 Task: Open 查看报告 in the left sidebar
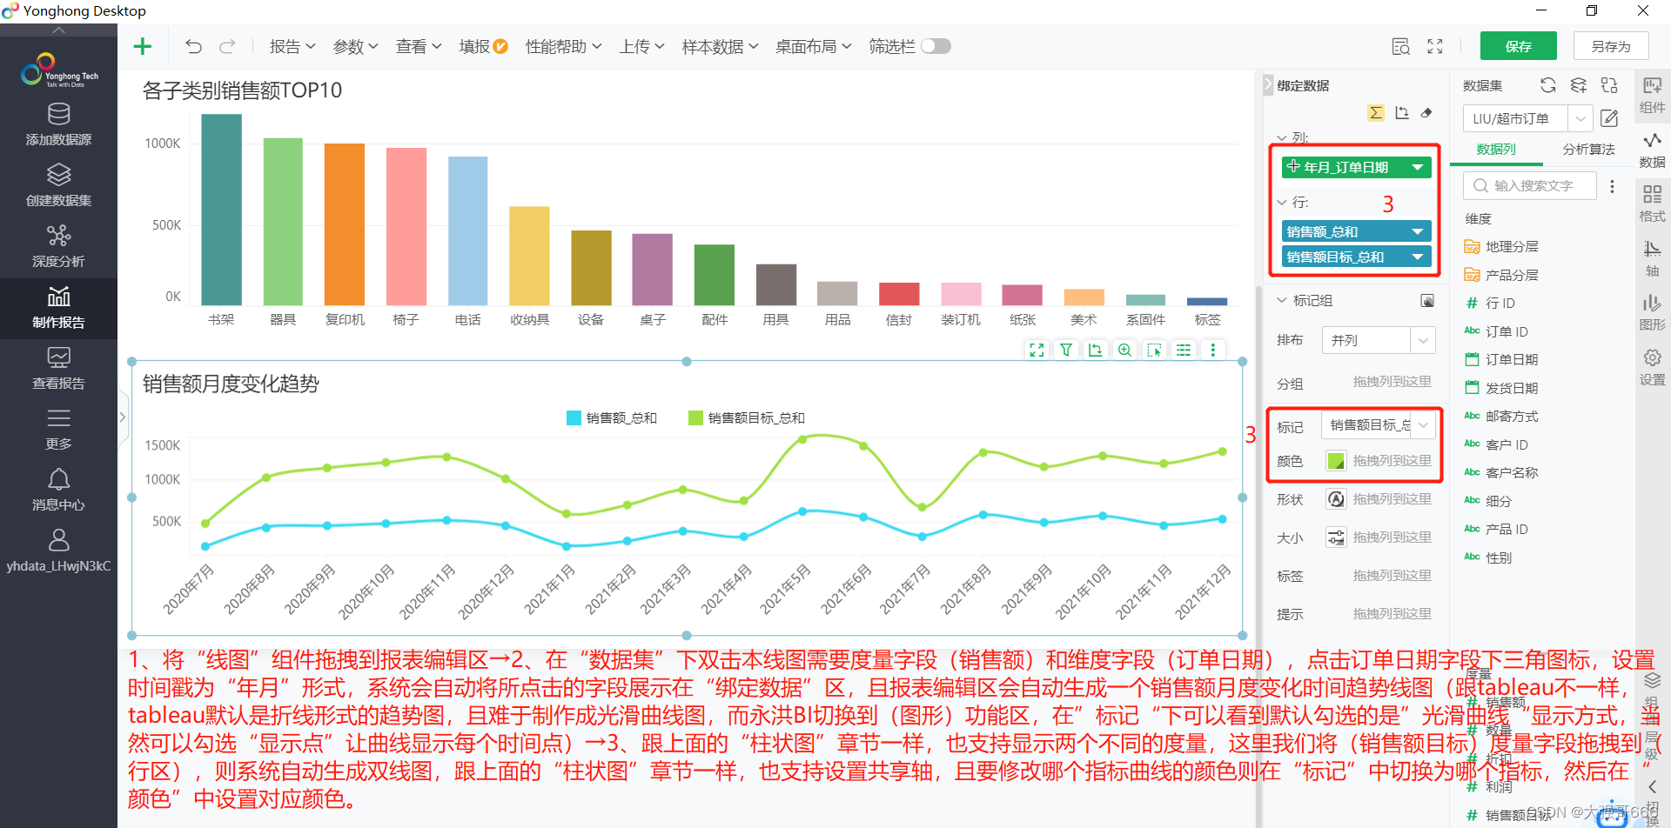pyautogui.click(x=58, y=368)
